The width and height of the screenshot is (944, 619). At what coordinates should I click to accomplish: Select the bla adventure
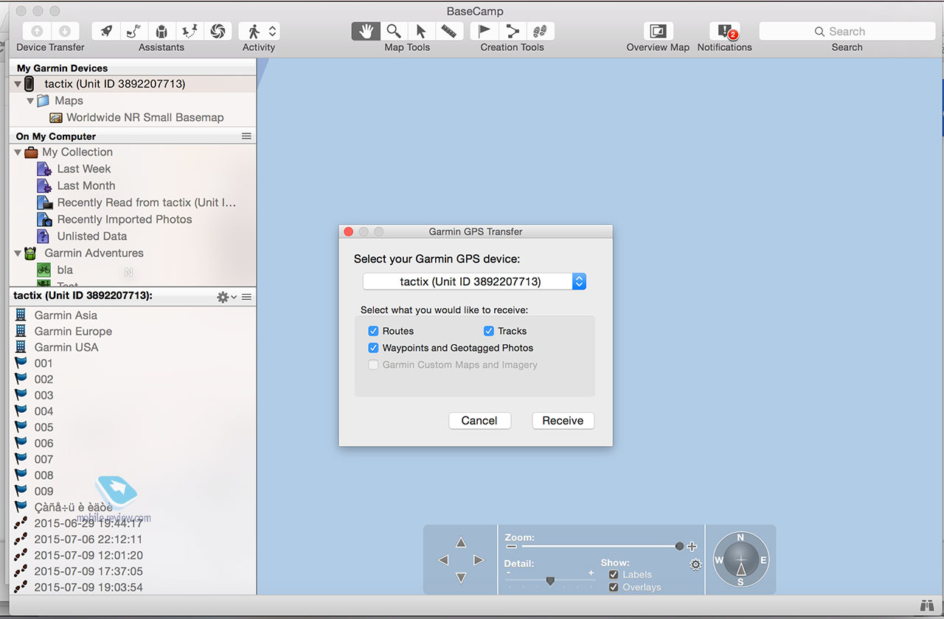tap(65, 270)
